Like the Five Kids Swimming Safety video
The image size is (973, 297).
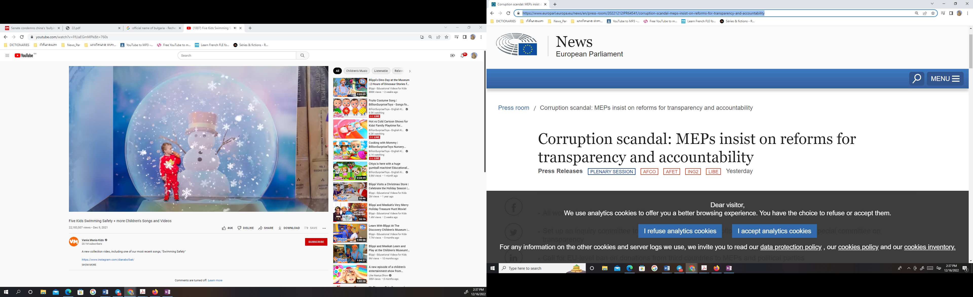pyautogui.click(x=227, y=228)
